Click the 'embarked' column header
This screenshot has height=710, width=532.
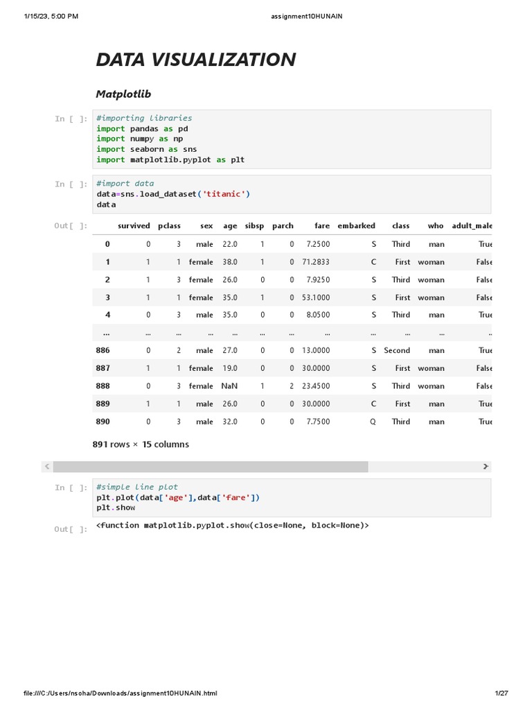(x=356, y=225)
